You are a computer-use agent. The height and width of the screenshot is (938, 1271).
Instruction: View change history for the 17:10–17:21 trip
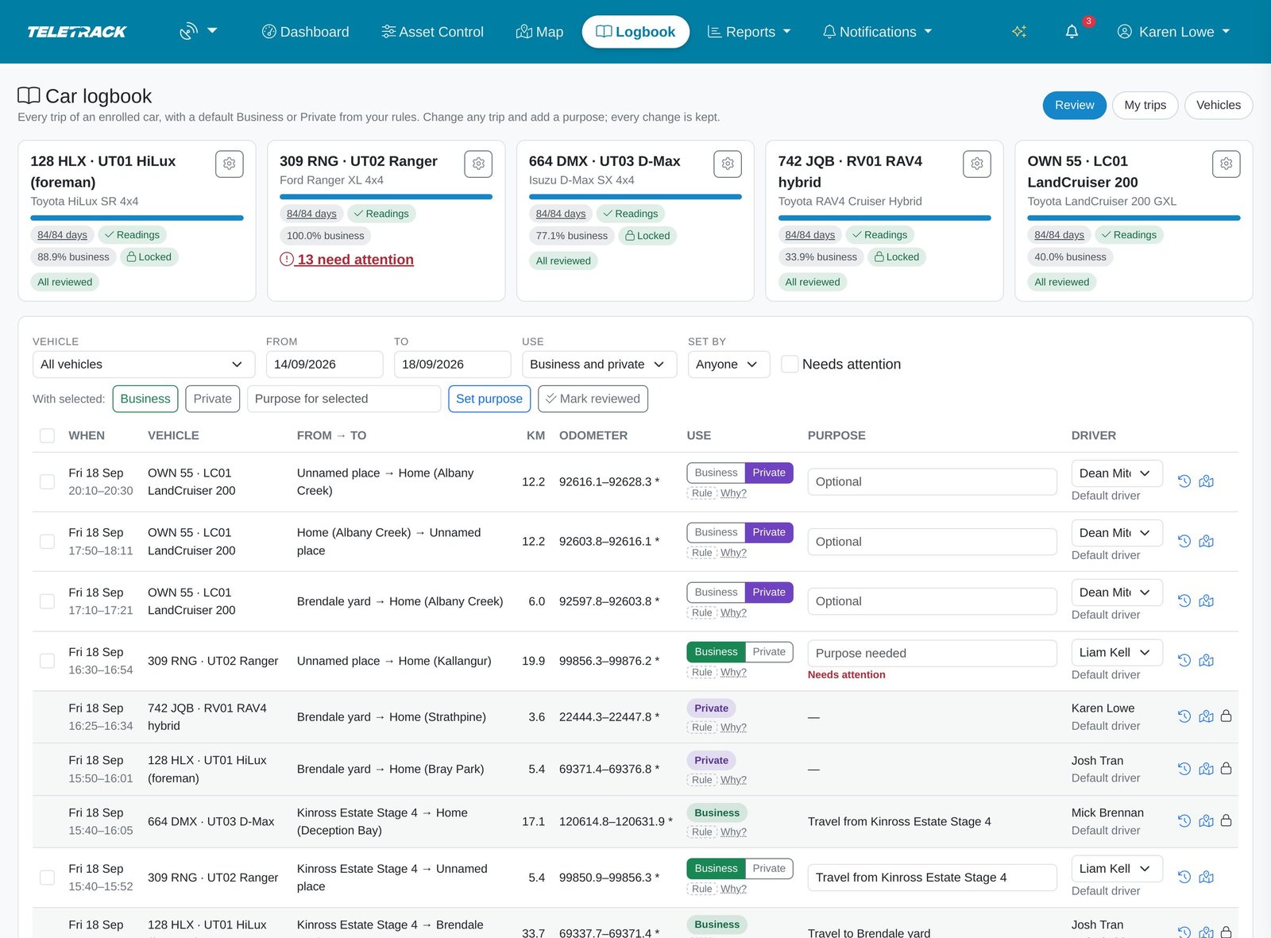[1184, 600]
